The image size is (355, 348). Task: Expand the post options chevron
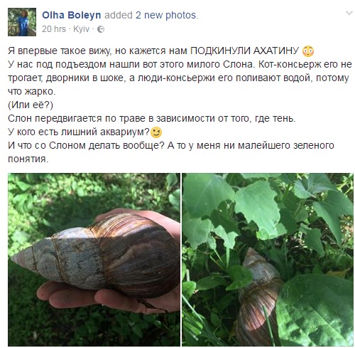[x=349, y=13]
